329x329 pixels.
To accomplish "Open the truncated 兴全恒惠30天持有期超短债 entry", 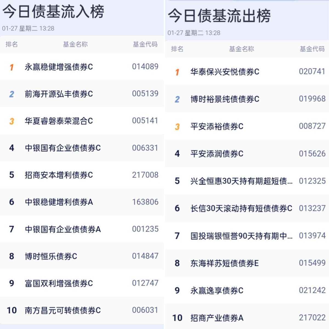I will [241, 181].
